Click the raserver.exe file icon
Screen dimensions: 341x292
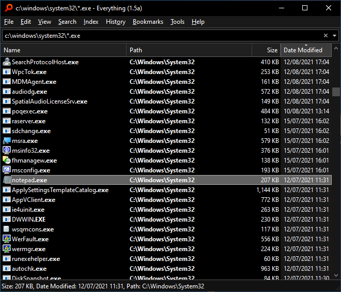click(7, 121)
